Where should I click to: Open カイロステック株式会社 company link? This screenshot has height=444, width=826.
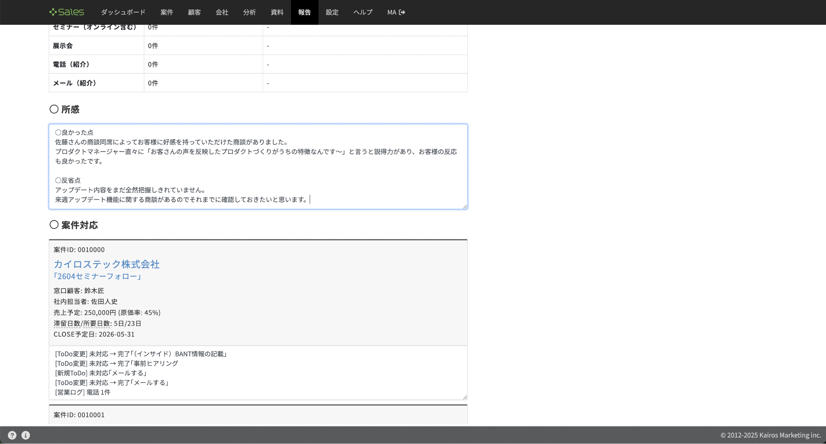point(106,264)
